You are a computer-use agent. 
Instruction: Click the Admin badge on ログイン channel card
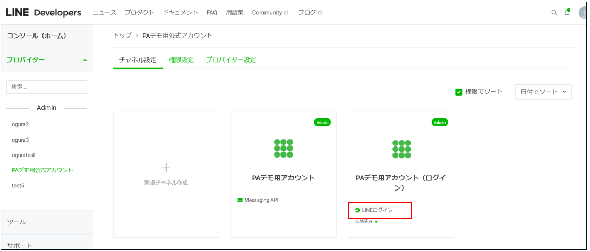(x=440, y=122)
